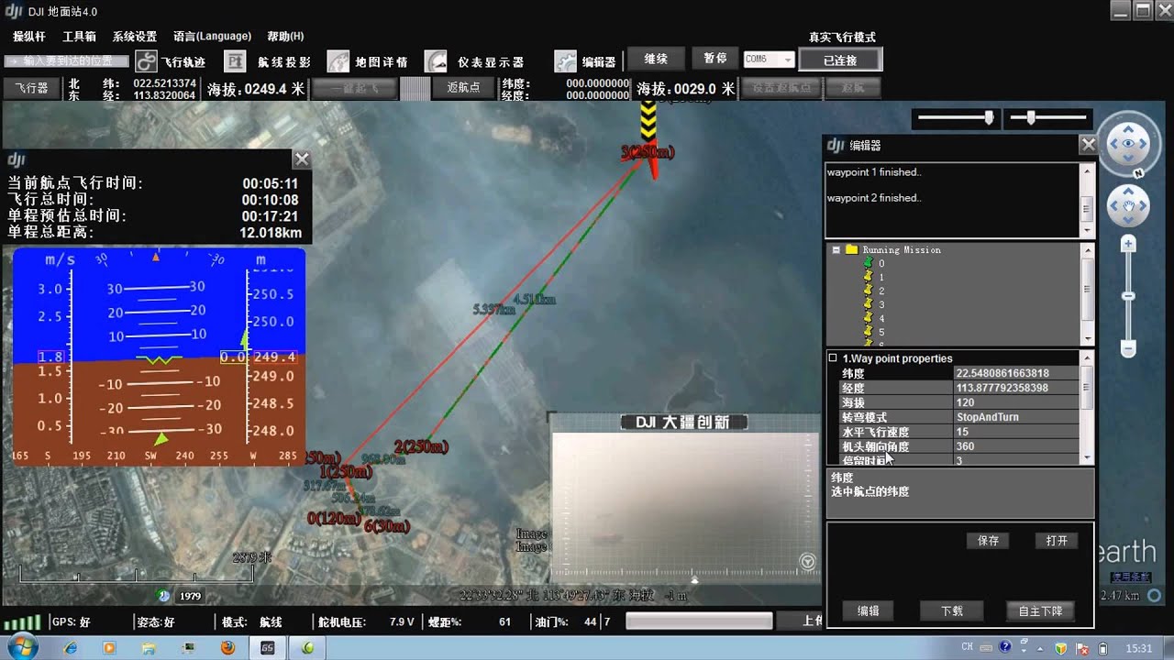Open the 帮助(H) help menu

pos(285,36)
